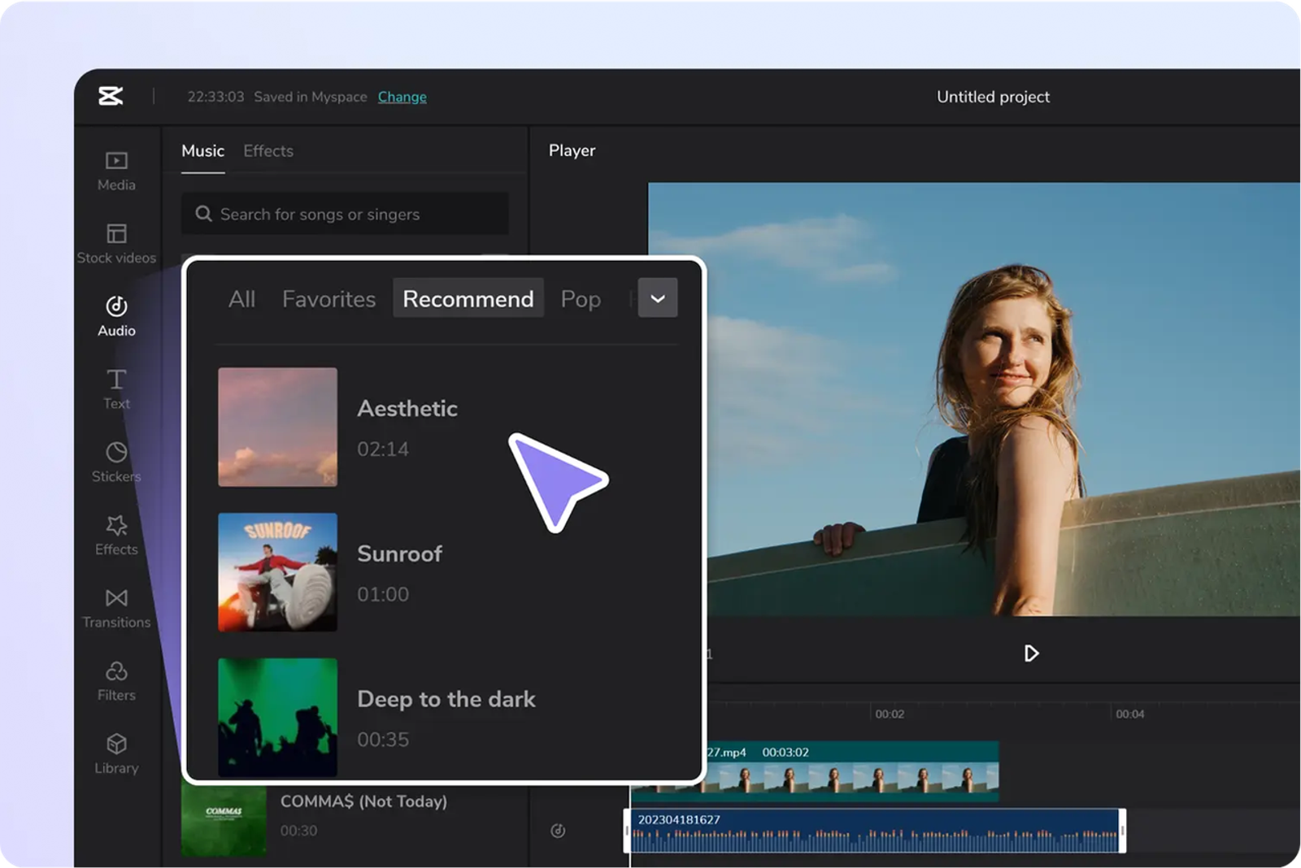Click the 02:14 duration text
Screen dimensions: 1301x868
click(x=383, y=449)
